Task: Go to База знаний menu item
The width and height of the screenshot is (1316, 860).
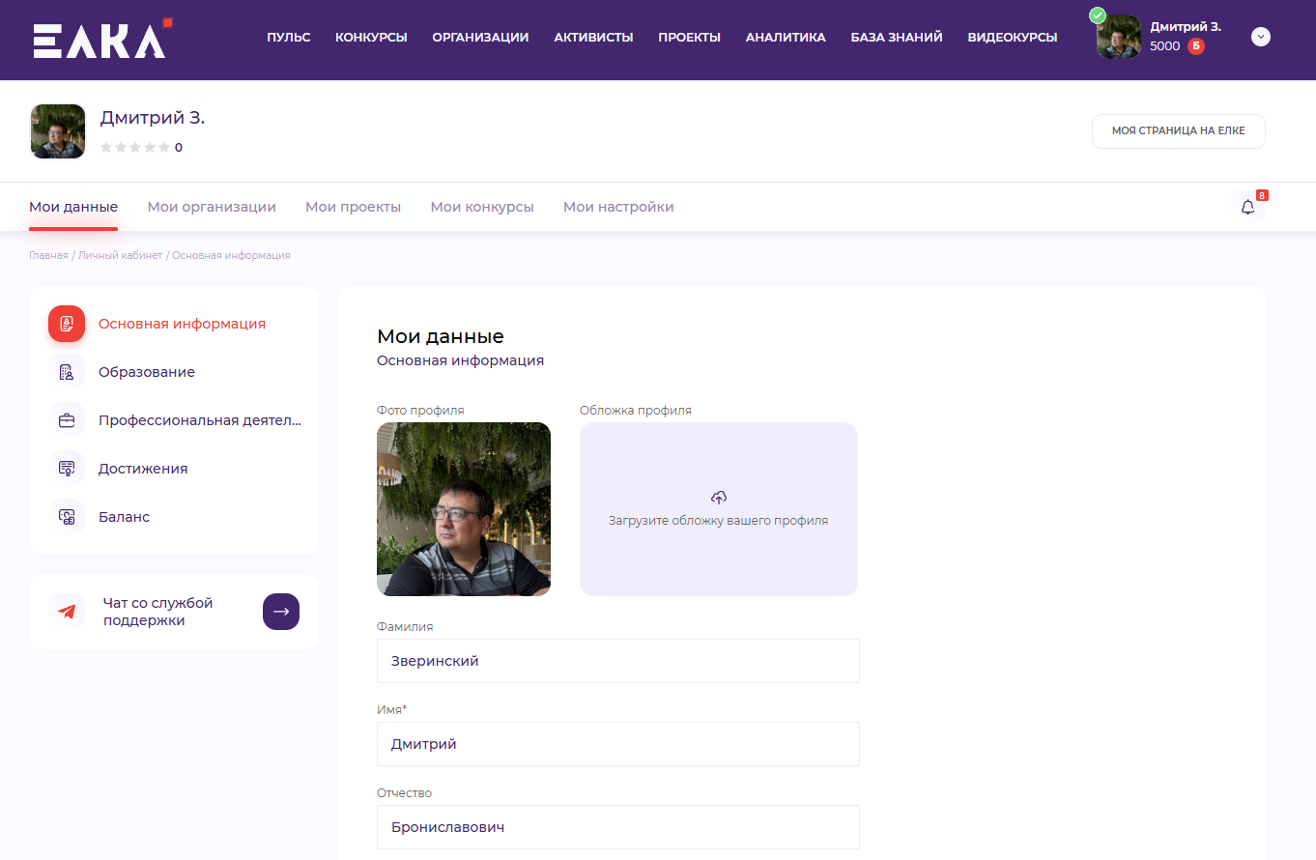Action: pyautogui.click(x=897, y=38)
